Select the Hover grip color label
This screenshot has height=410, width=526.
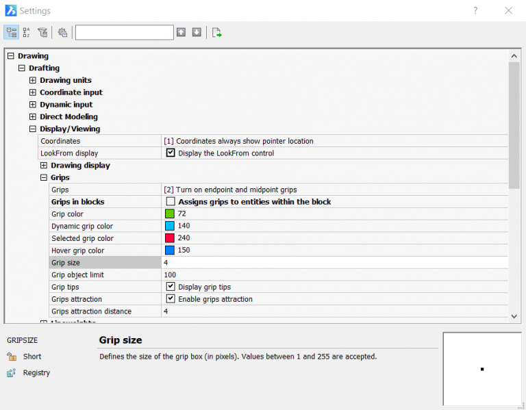pos(78,251)
